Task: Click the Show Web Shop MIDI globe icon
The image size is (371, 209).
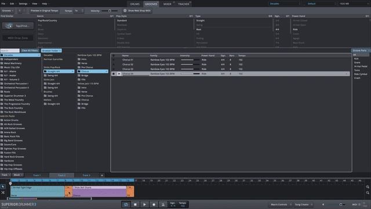Action: (125, 10)
